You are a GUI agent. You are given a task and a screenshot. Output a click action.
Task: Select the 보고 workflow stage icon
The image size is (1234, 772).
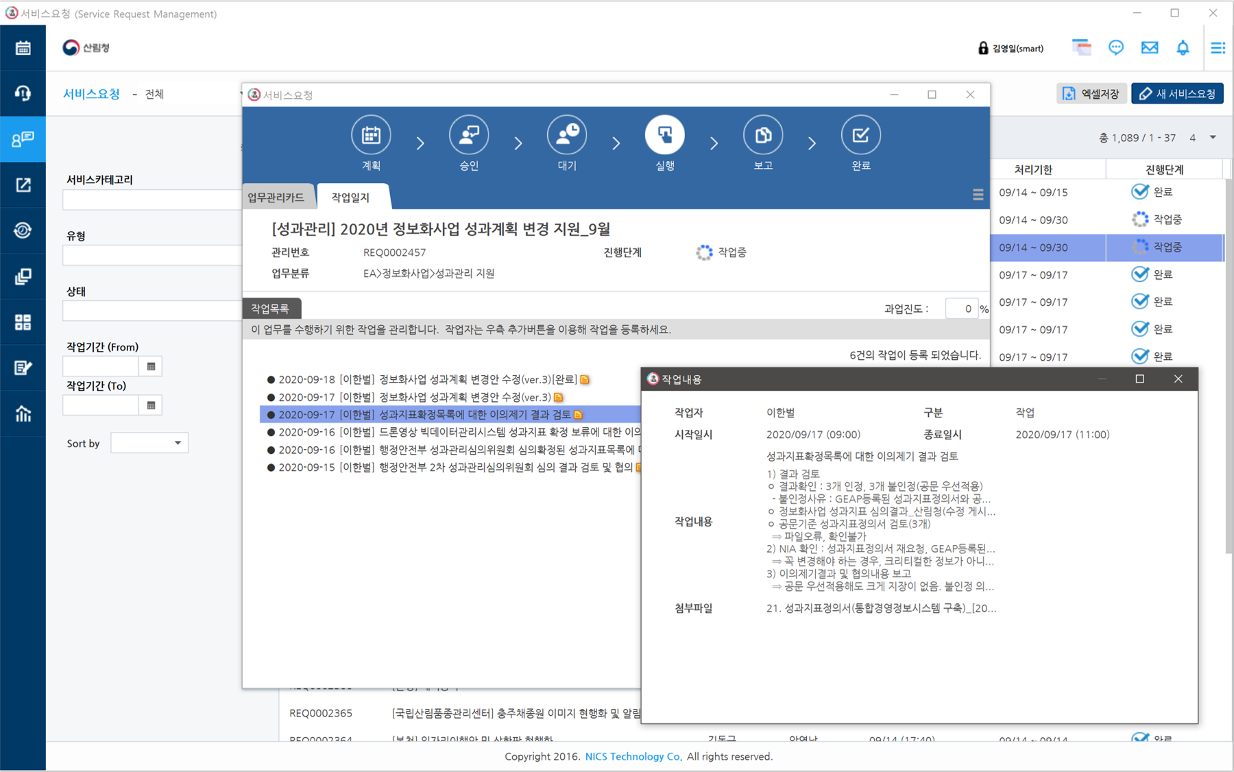click(762, 135)
